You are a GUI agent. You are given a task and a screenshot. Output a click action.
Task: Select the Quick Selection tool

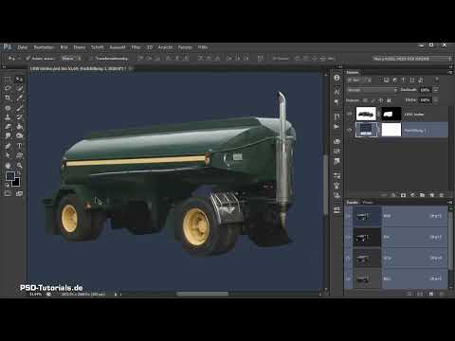pyautogui.click(x=19, y=89)
